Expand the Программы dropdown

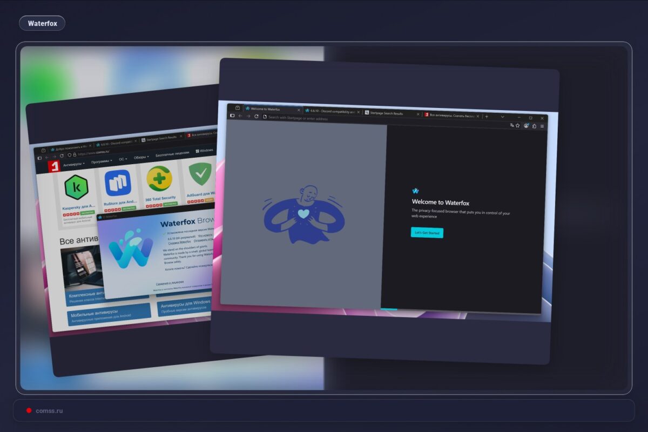point(101,161)
